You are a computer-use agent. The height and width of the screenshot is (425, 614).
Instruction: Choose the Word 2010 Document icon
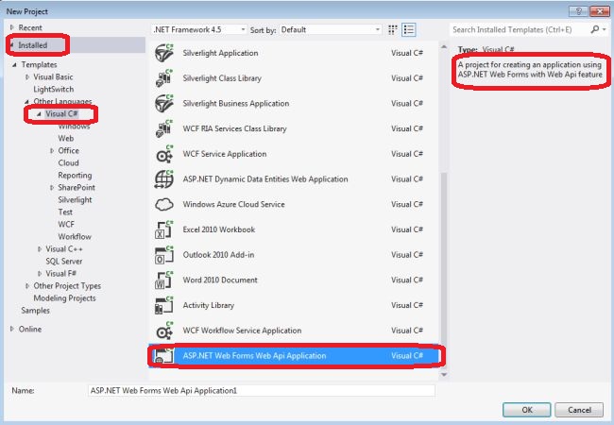point(164,280)
